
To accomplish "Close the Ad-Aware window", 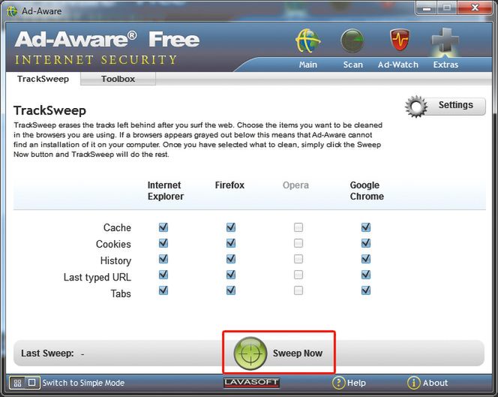I will pos(475,8).
